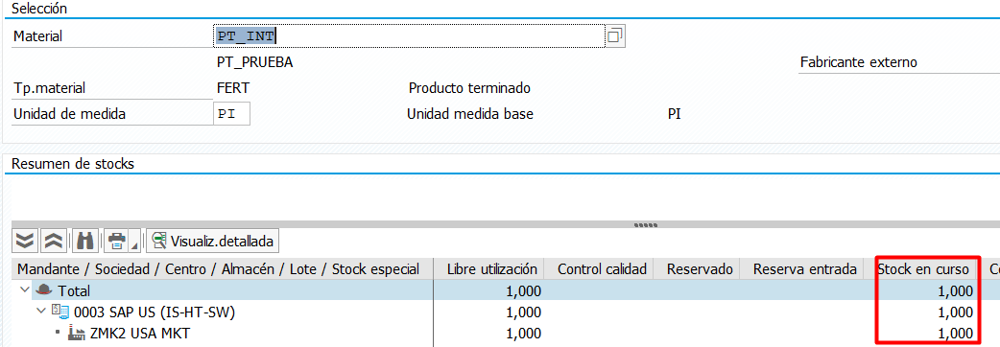Click the horizontal splitter grip handle
This screenshot has height=347, width=1000.
pos(646,224)
